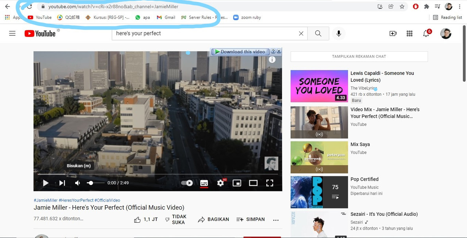Click SIMPAN save button
The image size is (467, 238).
click(x=250, y=219)
